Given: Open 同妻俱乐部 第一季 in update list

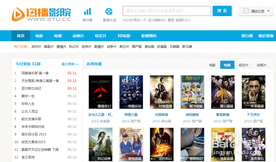Looking at the screenshot, I should click(35, 73).
